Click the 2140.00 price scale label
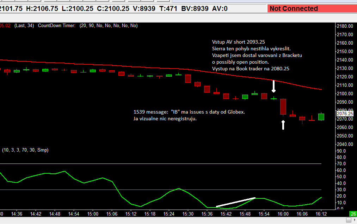 coord(345,60)
